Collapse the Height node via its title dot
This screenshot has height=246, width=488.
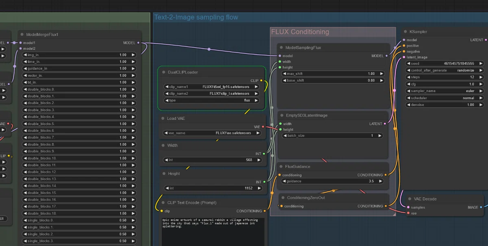coord(163,174)
